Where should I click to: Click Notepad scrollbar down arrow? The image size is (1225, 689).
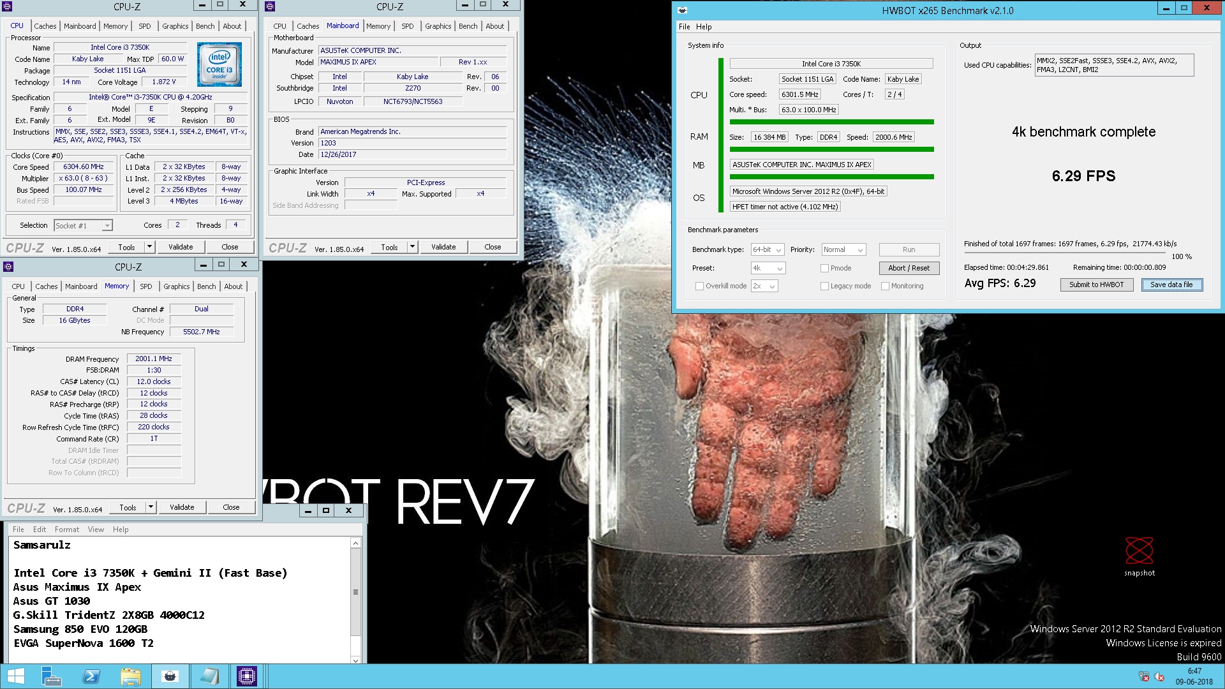(355, 660)
